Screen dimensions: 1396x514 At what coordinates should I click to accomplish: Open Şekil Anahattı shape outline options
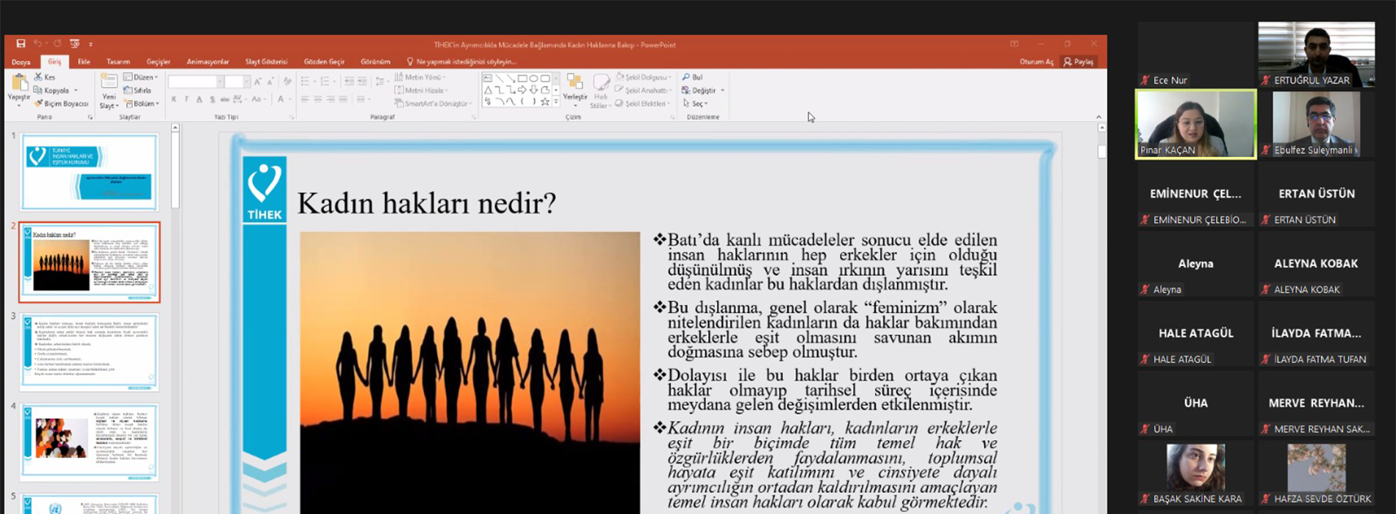pos(642,90)
